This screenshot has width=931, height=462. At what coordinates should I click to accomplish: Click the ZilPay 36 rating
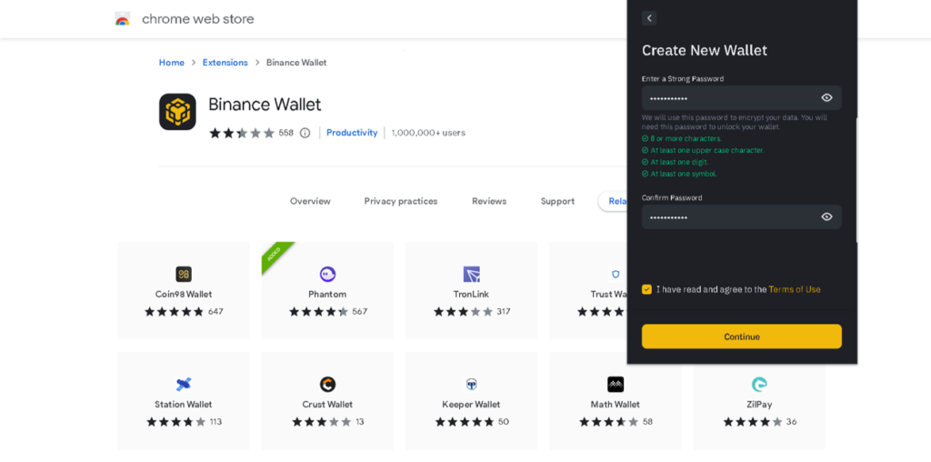760,422
